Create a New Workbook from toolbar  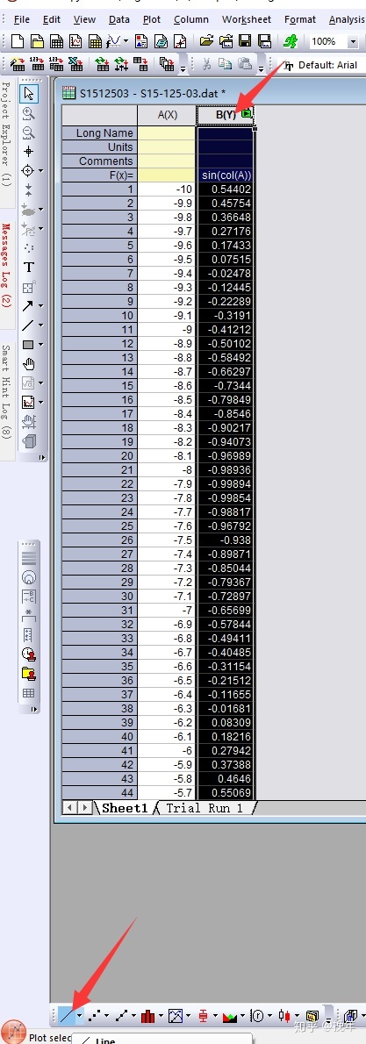point(57,42)
